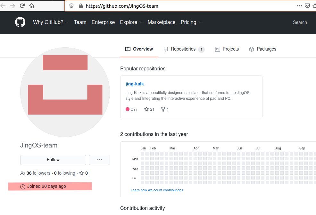The height and width of the screenshot is (215, 316).
Task: Click the star icon beside following count
Action: 81,173
